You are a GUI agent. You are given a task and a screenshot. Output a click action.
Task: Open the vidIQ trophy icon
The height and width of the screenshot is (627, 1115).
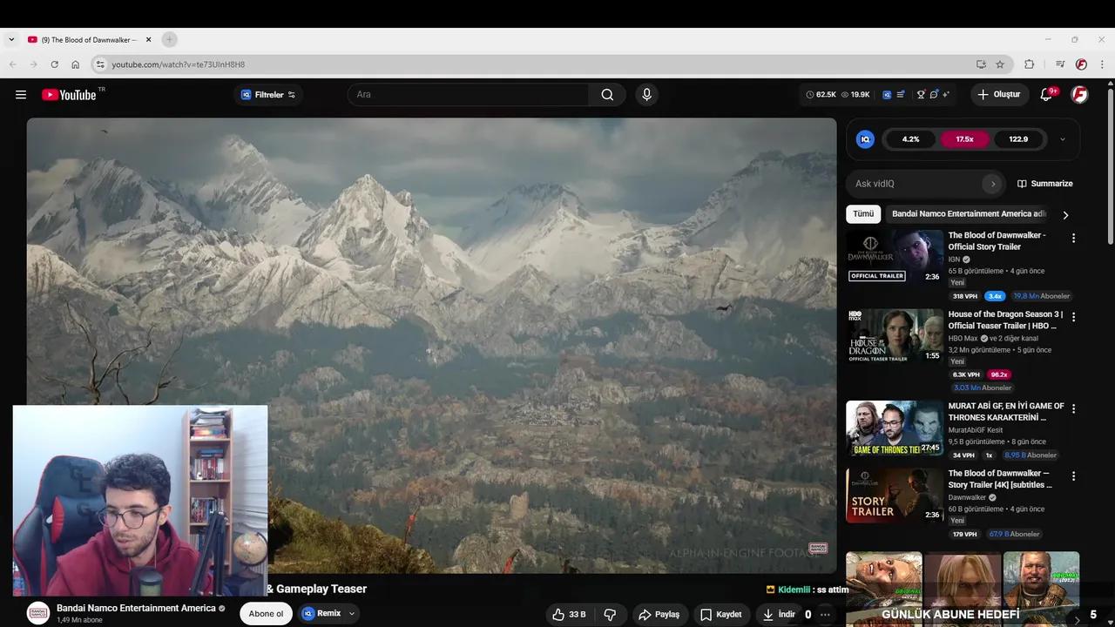921,95
